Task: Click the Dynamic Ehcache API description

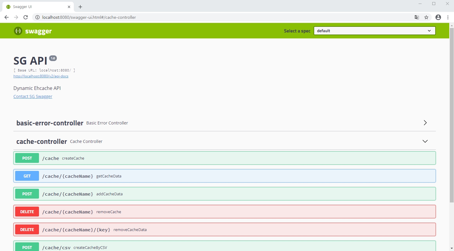Action: coord(37,88)
